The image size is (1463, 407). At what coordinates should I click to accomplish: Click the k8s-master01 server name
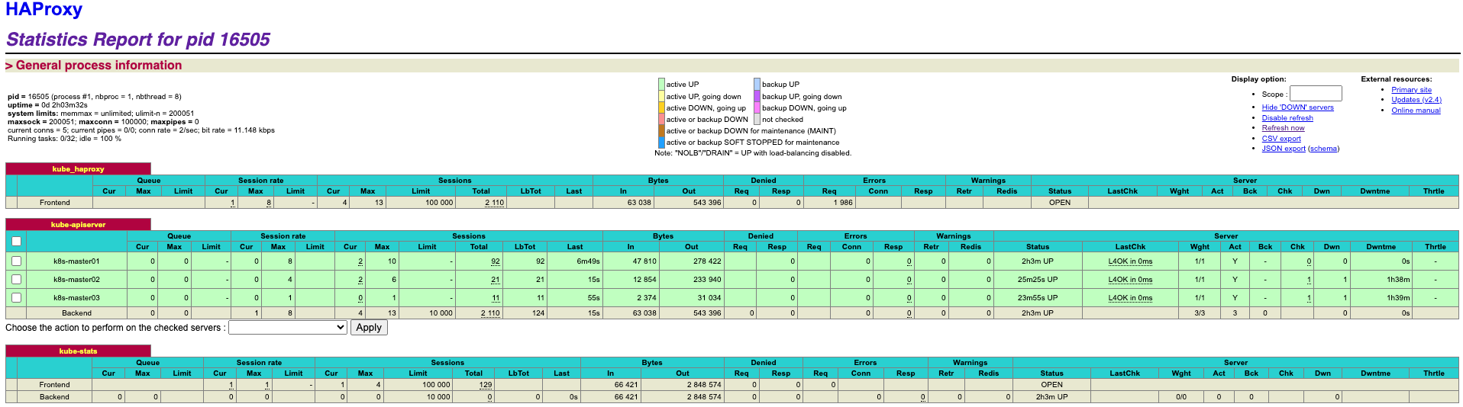click(76, 261)
